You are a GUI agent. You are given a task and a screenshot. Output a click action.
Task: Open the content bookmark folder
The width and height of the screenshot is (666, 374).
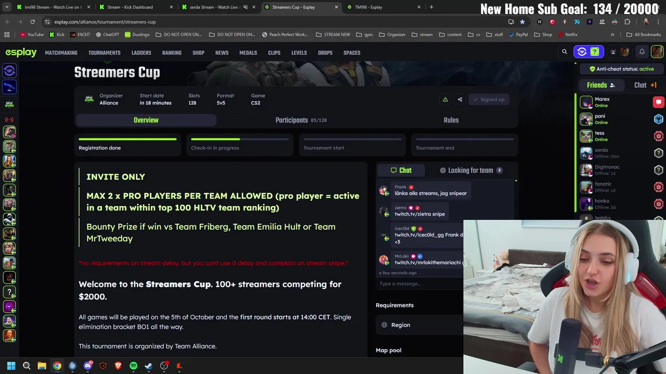[450, 34]
